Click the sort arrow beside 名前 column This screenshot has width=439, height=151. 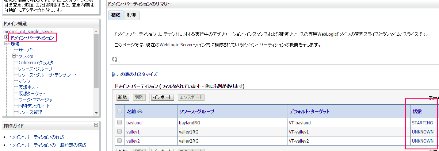tap(140, 111)
